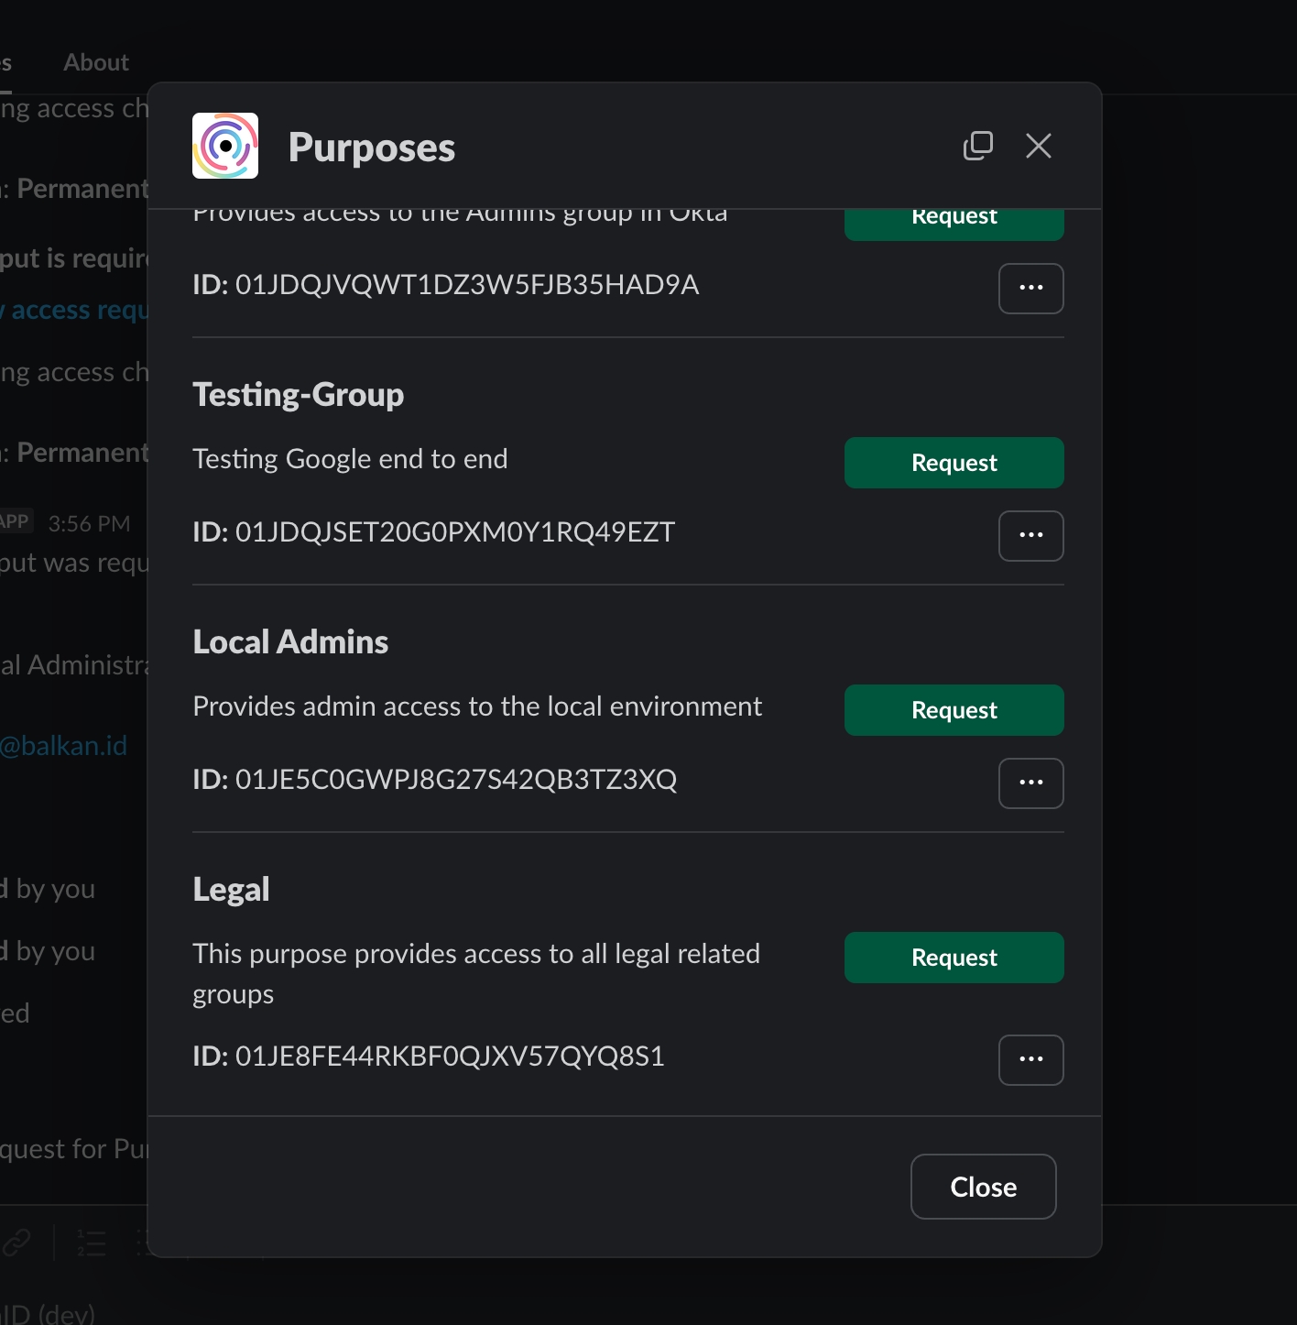Request access to the Legal purpose
This screenshot has width=1297, height=1325.
click(954, 958)
